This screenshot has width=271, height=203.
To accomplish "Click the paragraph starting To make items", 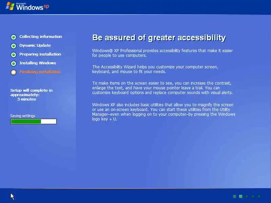I will (x=163, y=88).
